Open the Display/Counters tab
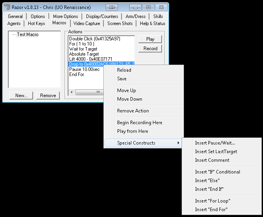The width and height of the screenshot is (263, 217). [102, 16]
